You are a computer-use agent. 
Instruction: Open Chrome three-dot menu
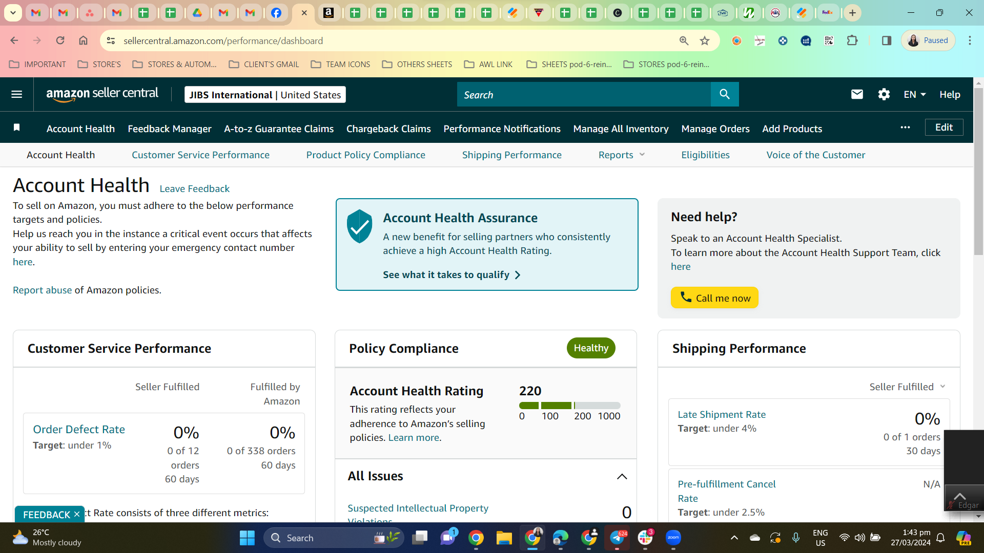970,40
